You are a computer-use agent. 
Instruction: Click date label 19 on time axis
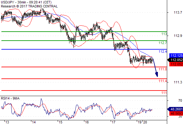[x=140, y=122]
